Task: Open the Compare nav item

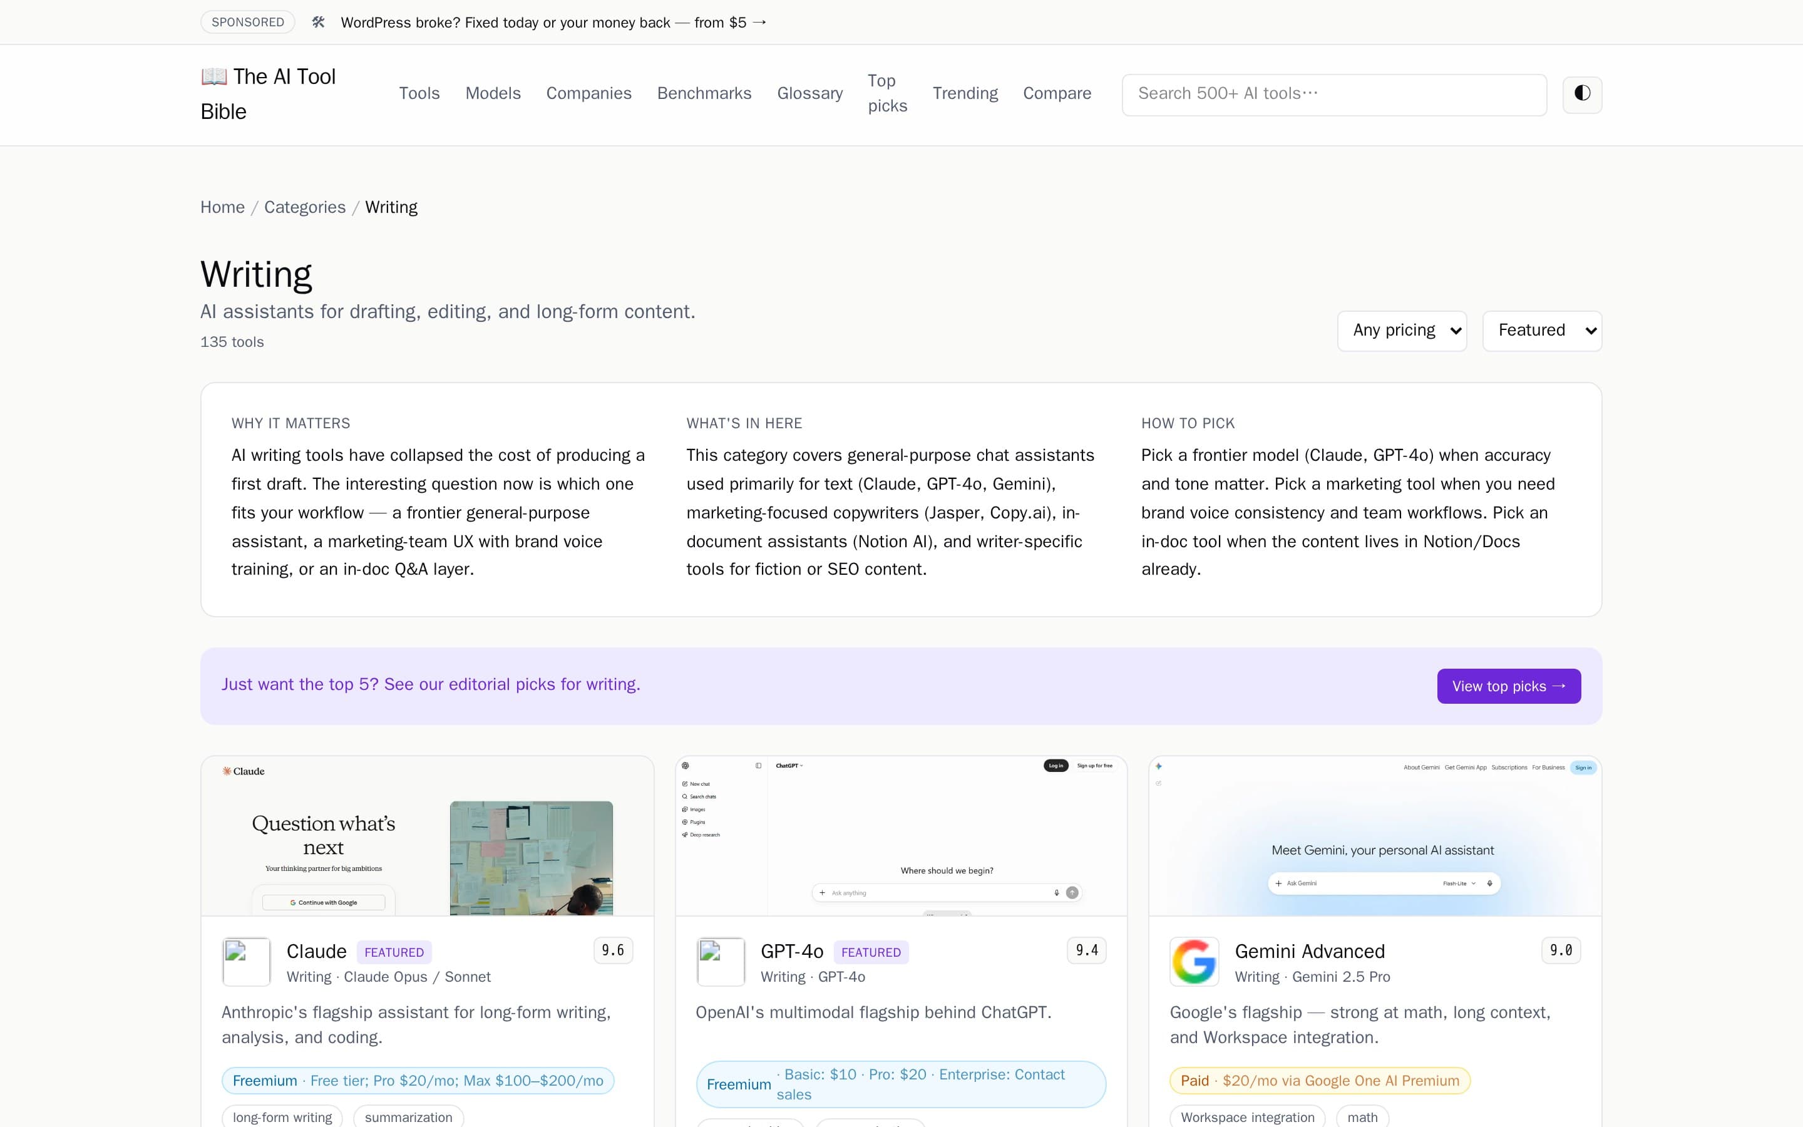Action: (x=1057, y=93)
